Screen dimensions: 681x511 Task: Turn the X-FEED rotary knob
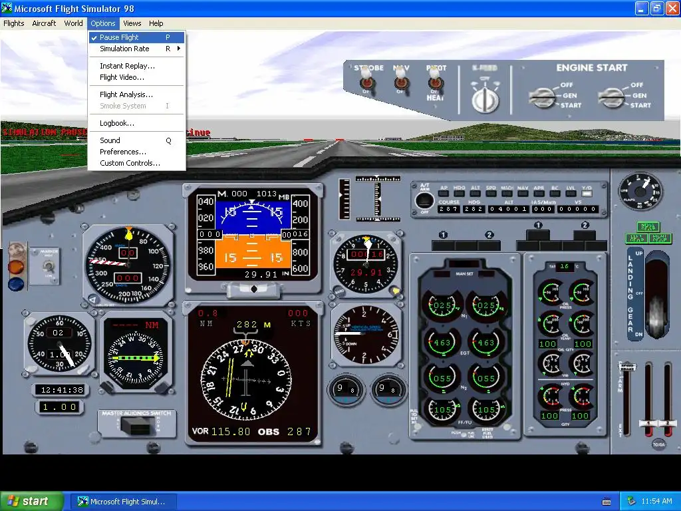pyautogui.click(x=485, y=99)
